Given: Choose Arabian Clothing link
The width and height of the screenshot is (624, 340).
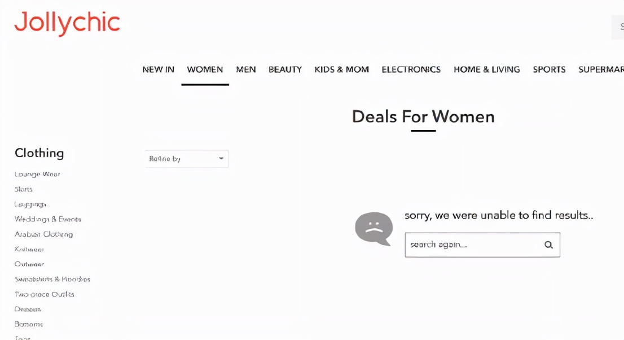Looking at the screenshot, I should (43, 234).
